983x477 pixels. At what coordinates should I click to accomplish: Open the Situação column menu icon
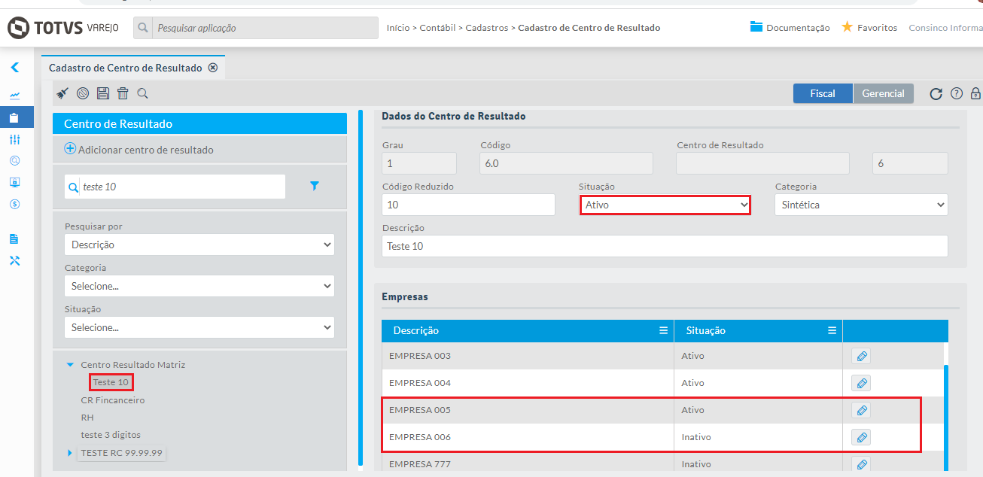pyautogui.click(x=832, y=330)
